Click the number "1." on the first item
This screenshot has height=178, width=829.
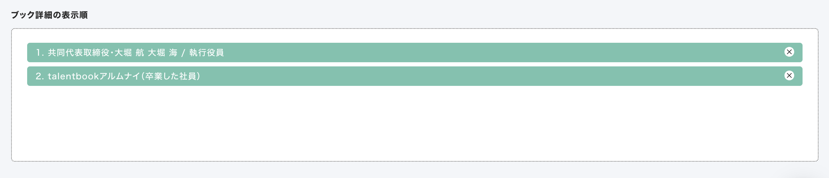(x=40, y=53)
